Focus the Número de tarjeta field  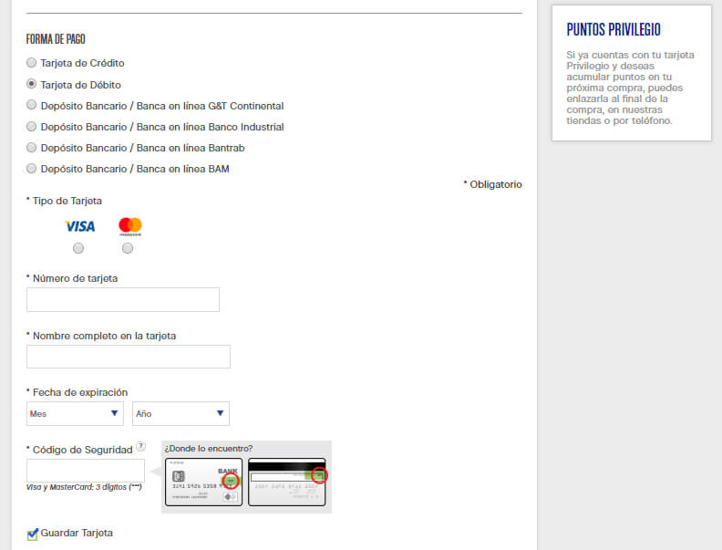coord(123,300)
